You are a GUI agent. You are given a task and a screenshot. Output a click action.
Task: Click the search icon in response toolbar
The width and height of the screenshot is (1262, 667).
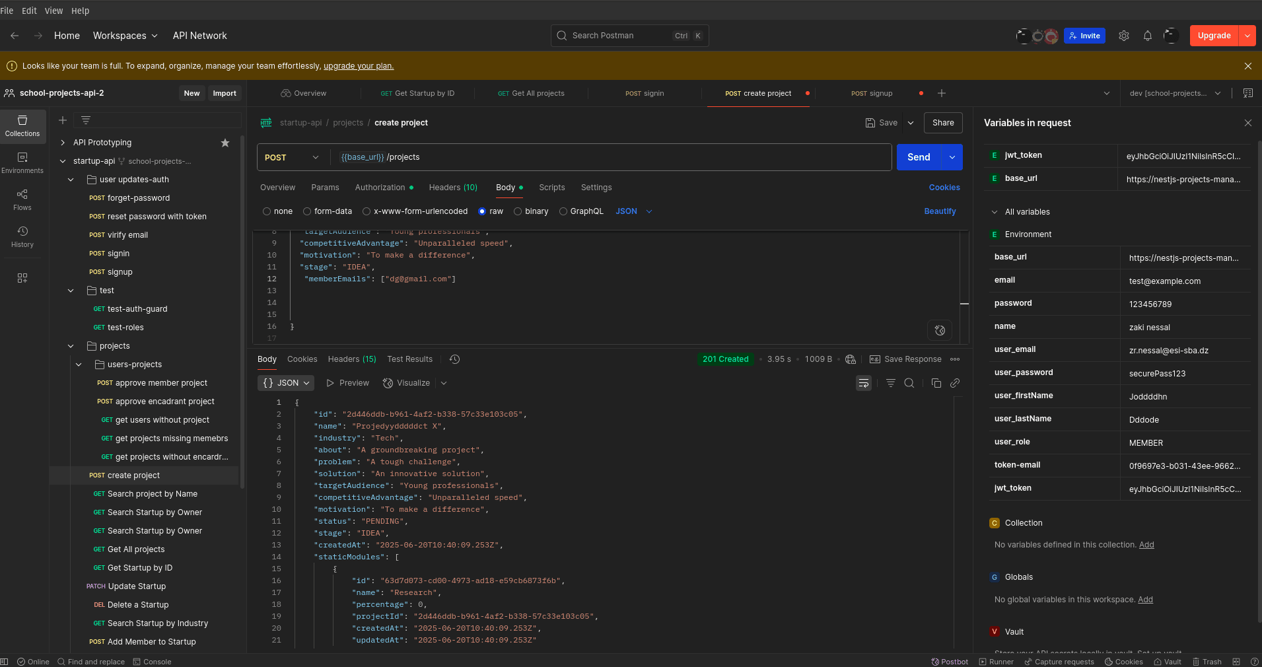(x=909, y=383)
